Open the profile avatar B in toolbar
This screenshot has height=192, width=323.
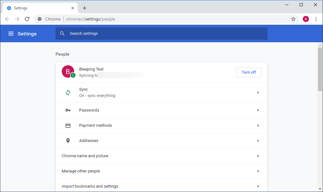tap(306, 19)
